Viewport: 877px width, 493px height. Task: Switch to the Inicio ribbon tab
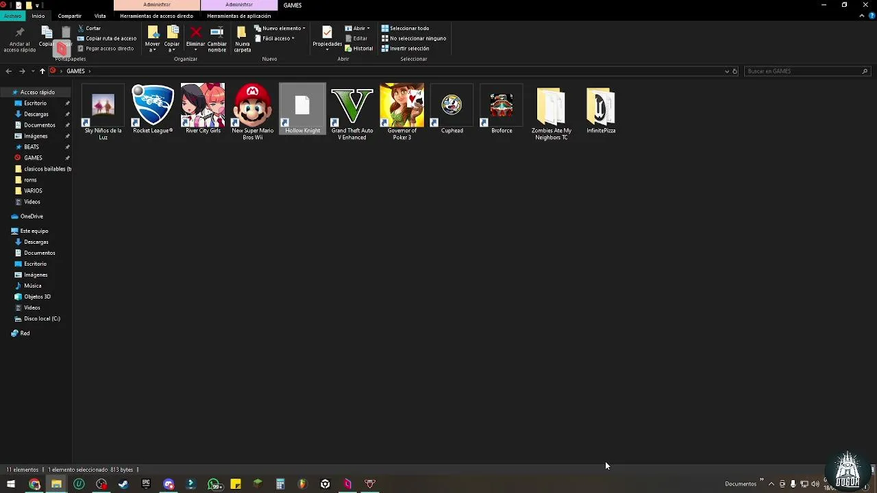coord(38,16)
